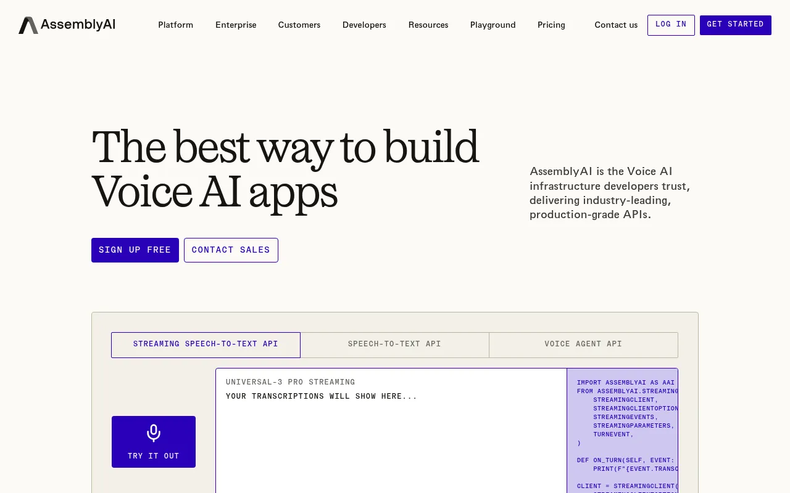The height and width of the screenshot is (493, 790).
Task: Open the Developers menu
Action: (x=364, y=25)
